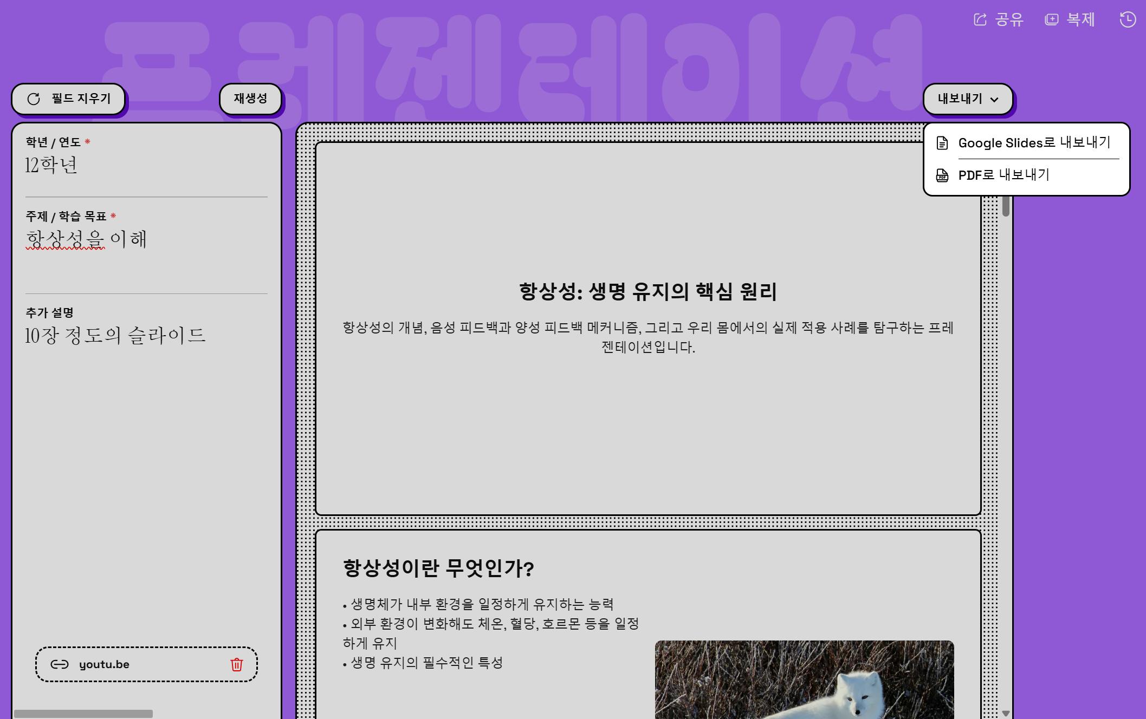Click the refresh icon in 필드 지우기
This screenshot has height=719, width=1146.
[x=34, y=99]
